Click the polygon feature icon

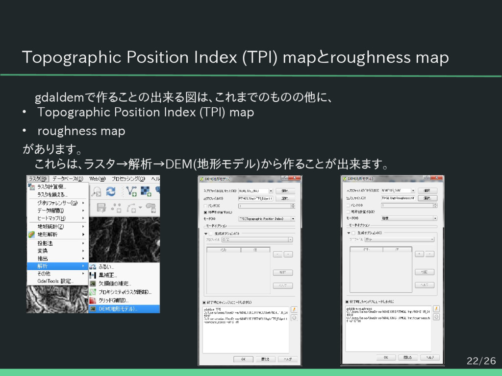(x=151, y=208)
